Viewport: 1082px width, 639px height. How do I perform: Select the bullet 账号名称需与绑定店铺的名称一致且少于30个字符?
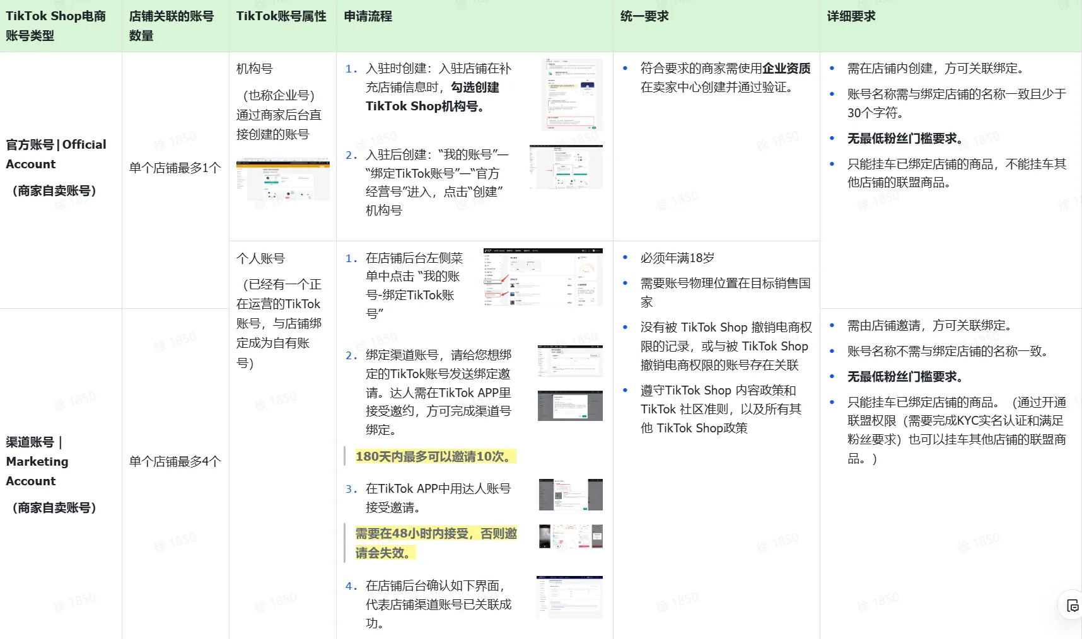click(957, 103)
